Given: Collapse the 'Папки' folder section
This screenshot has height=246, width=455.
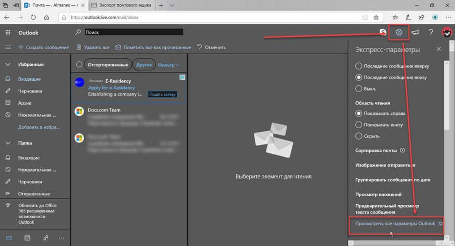Looking at the screenshot, I should (8, 143).
